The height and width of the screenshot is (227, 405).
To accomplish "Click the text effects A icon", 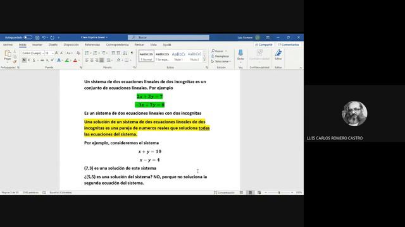I will pos(59,61).
